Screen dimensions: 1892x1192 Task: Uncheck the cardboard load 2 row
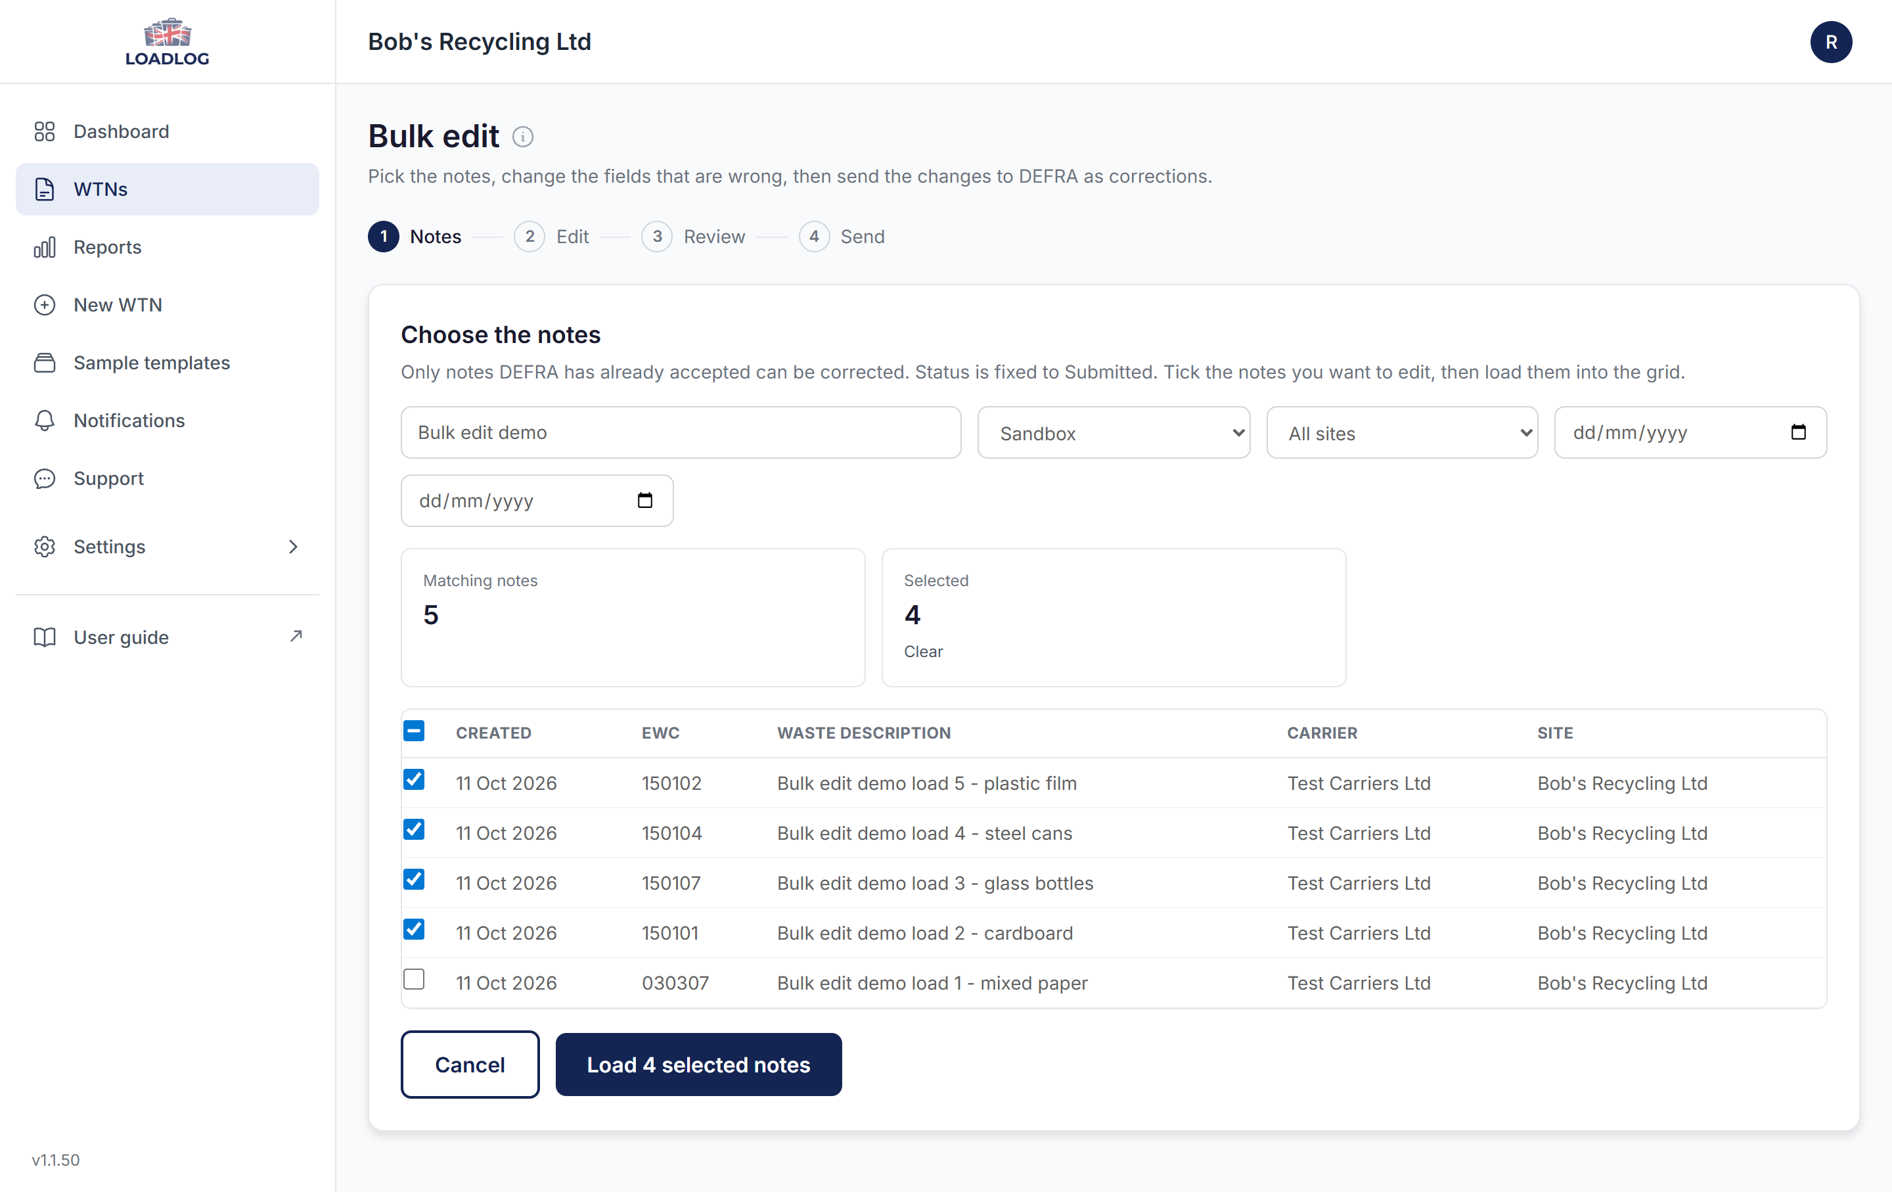[414, 930]
